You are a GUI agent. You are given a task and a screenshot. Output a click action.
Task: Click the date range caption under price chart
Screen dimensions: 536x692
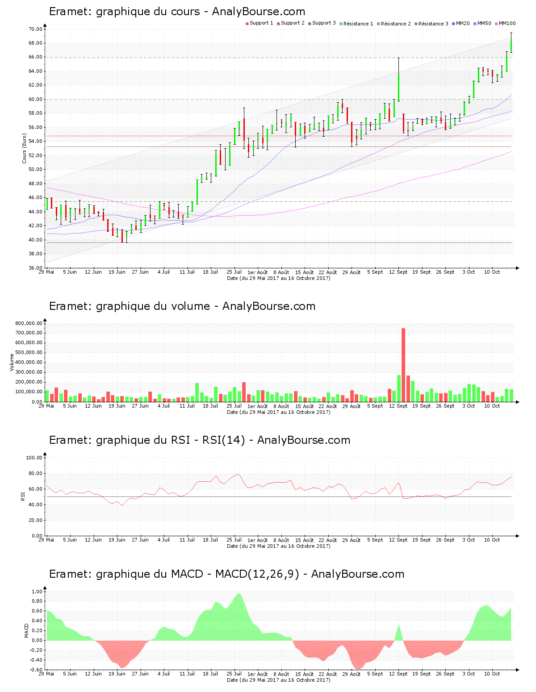(279, 278)
